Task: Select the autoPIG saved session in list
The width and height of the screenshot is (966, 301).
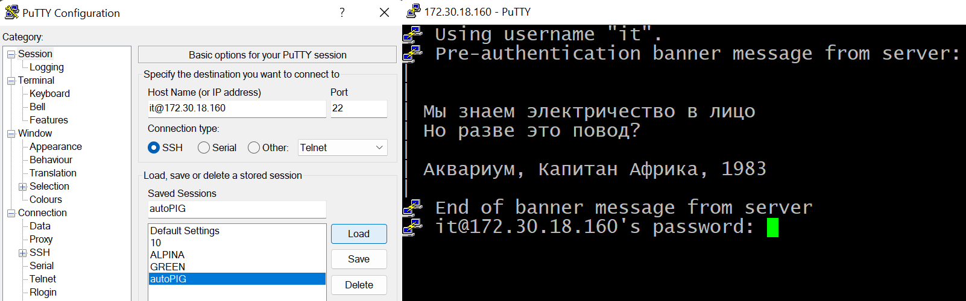Action: (x=237, y=279)
